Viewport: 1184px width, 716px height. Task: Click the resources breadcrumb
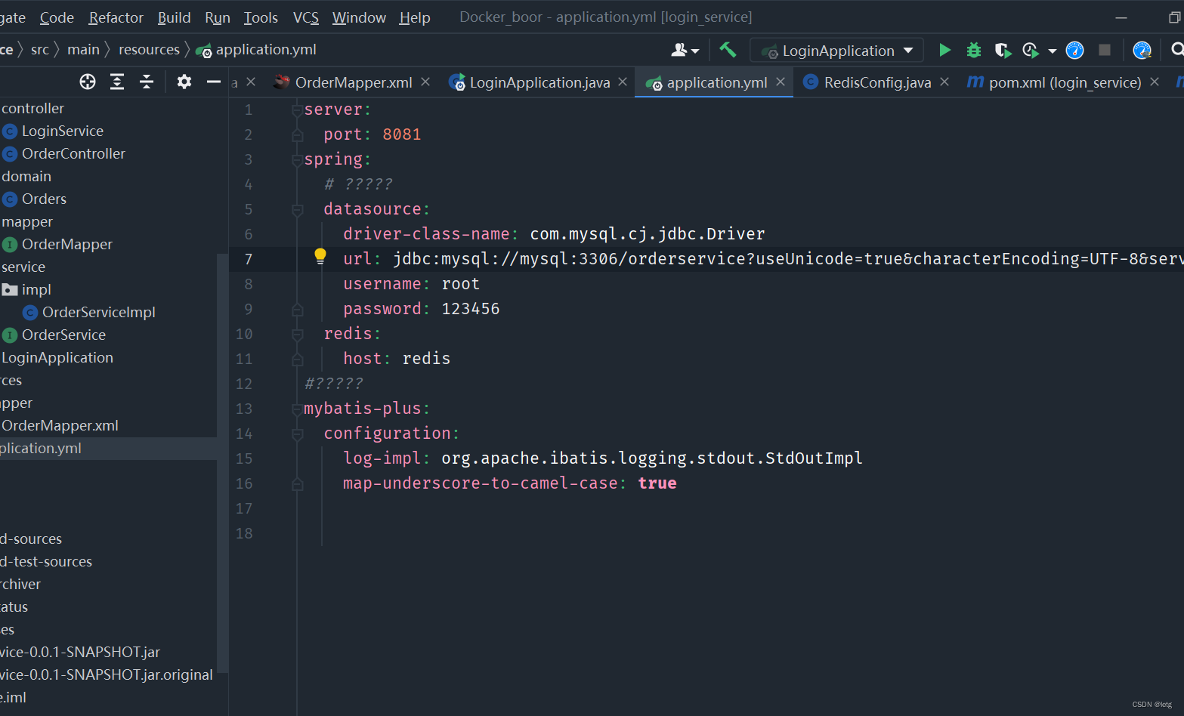click(149, 49)
